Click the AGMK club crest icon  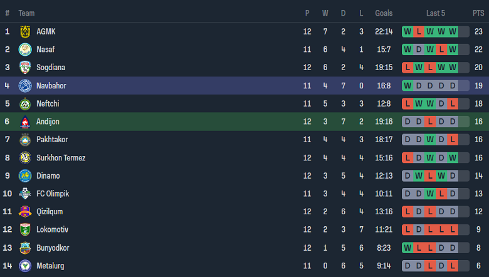tap(25, 31)
